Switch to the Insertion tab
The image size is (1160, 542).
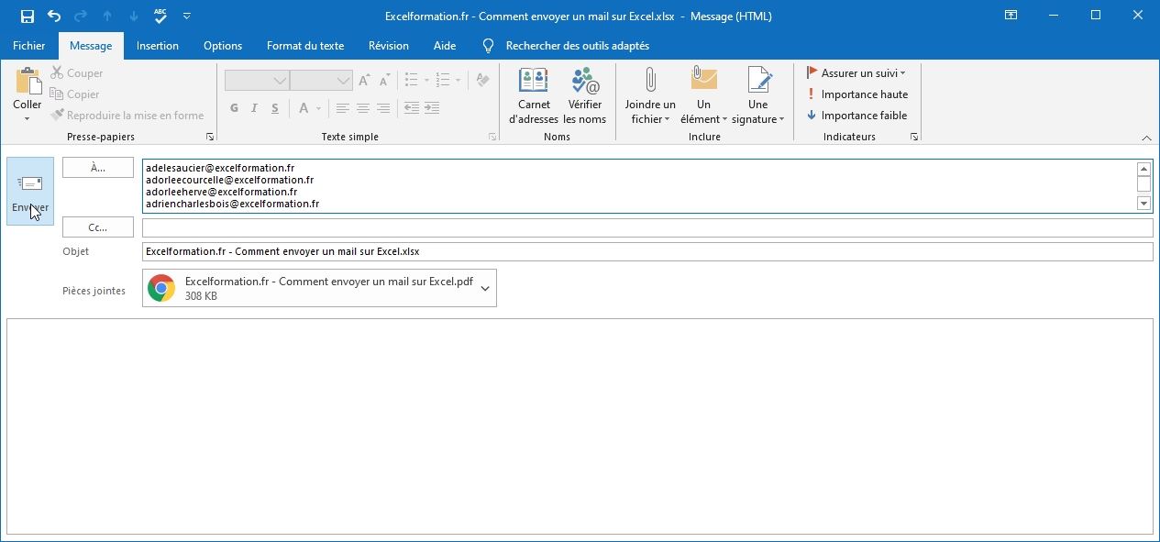[x=158, y=46]
